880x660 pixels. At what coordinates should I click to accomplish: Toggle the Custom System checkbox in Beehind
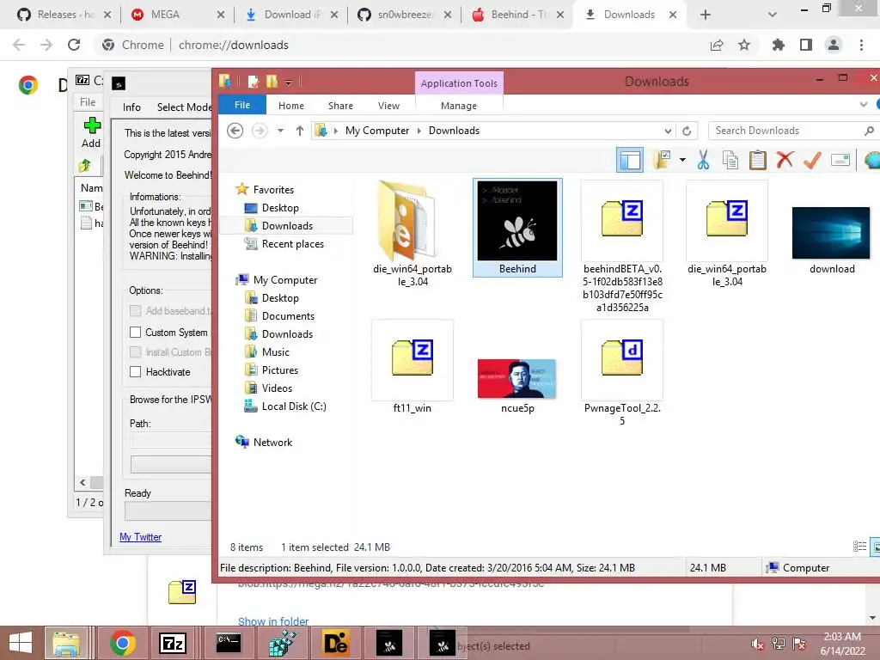[x=135, y=333]
